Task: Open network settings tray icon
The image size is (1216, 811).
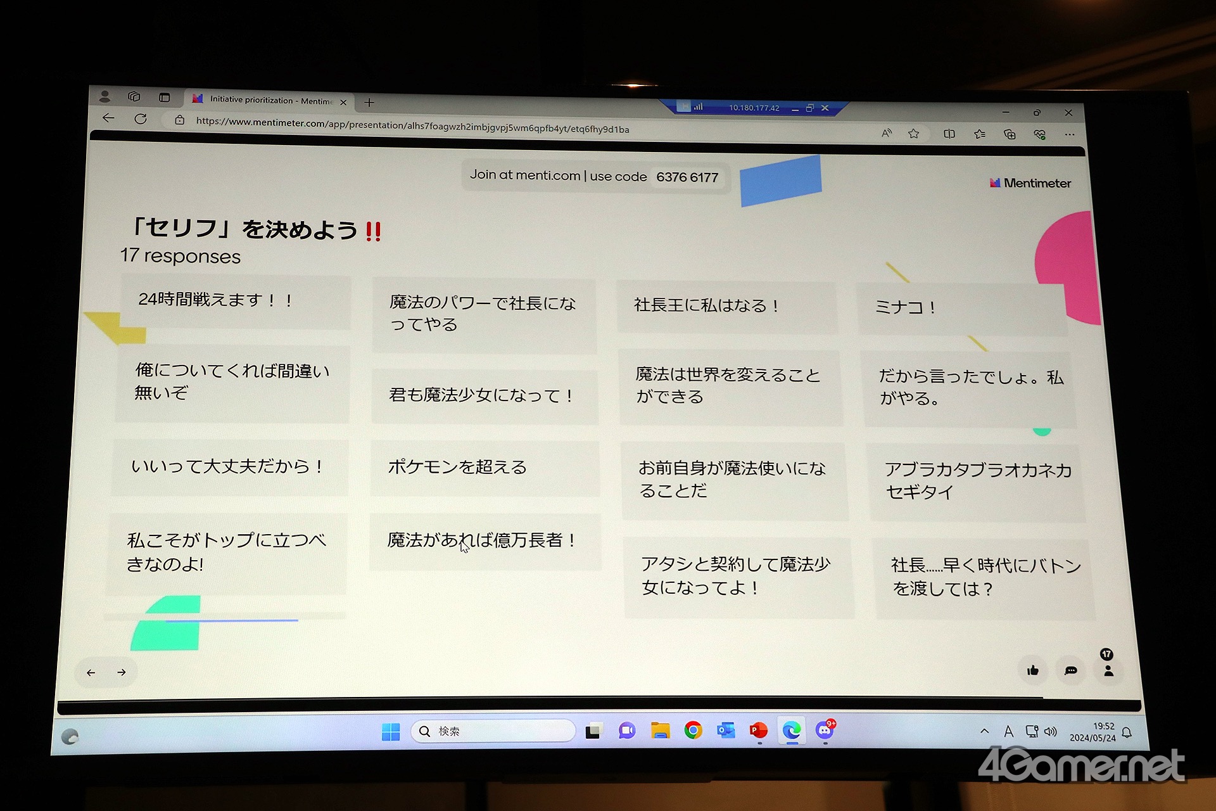Action: [x=1032, y=732]
